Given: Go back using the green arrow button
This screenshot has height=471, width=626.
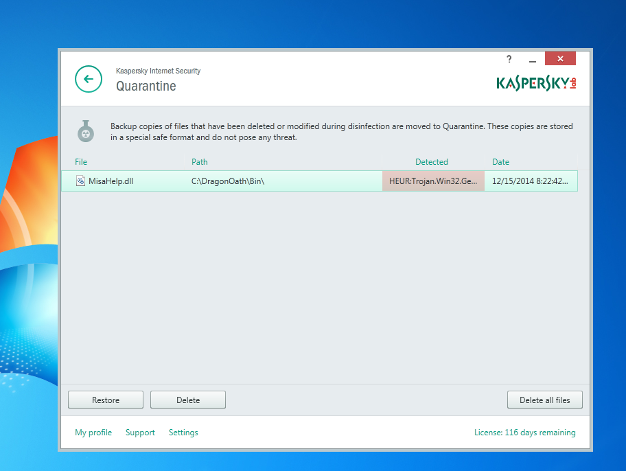Looking at the screenshot, I should click(89, 79).
